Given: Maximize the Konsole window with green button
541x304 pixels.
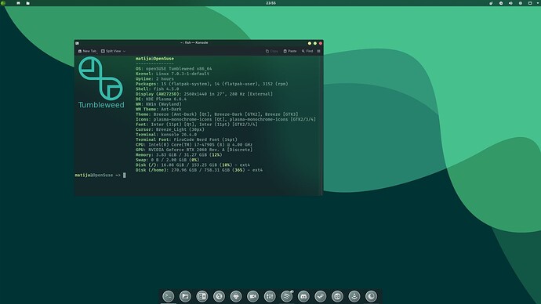Looking at the screenshot, I should [315, 43].
